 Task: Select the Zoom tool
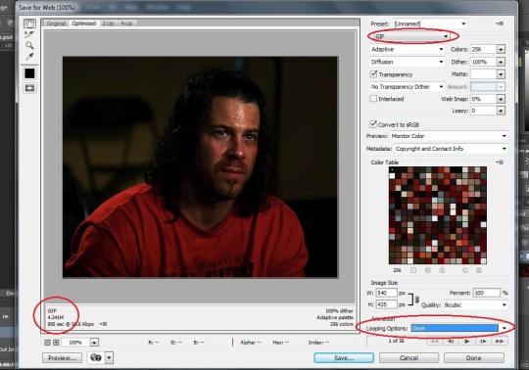pyautogui.click(x=29, y=45)
